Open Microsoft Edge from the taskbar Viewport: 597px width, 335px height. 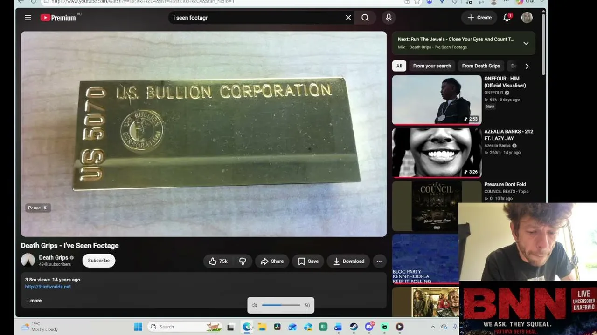click(x=246, y=327)
